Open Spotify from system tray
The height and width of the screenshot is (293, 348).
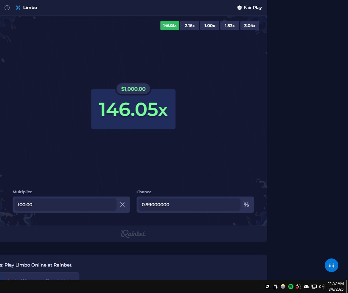coord(291,287)
